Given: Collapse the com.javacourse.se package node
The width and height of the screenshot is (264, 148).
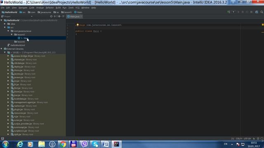Looking at the screenshot, I should [8, 31].
